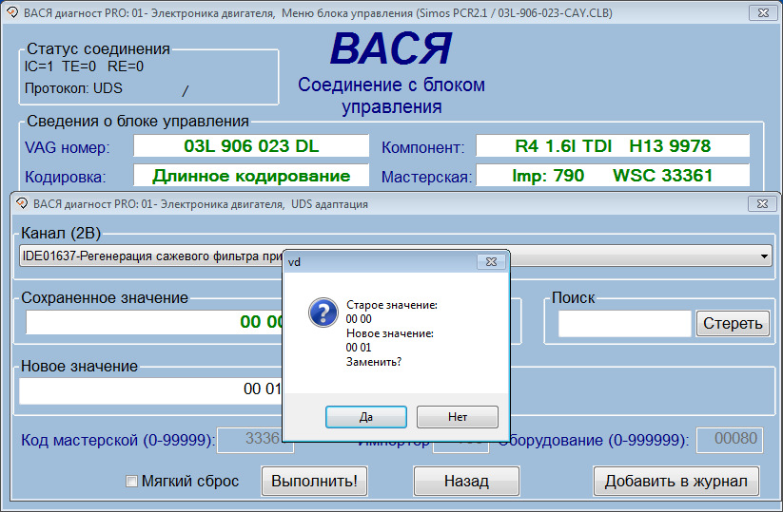The width and height of the screenshot is (783, 512).
Task: Click the VAG номер value 03L 906 023 DL
Action: point(251,145)
